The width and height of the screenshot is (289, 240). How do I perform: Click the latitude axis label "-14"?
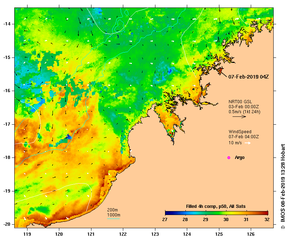pos(7,24)
